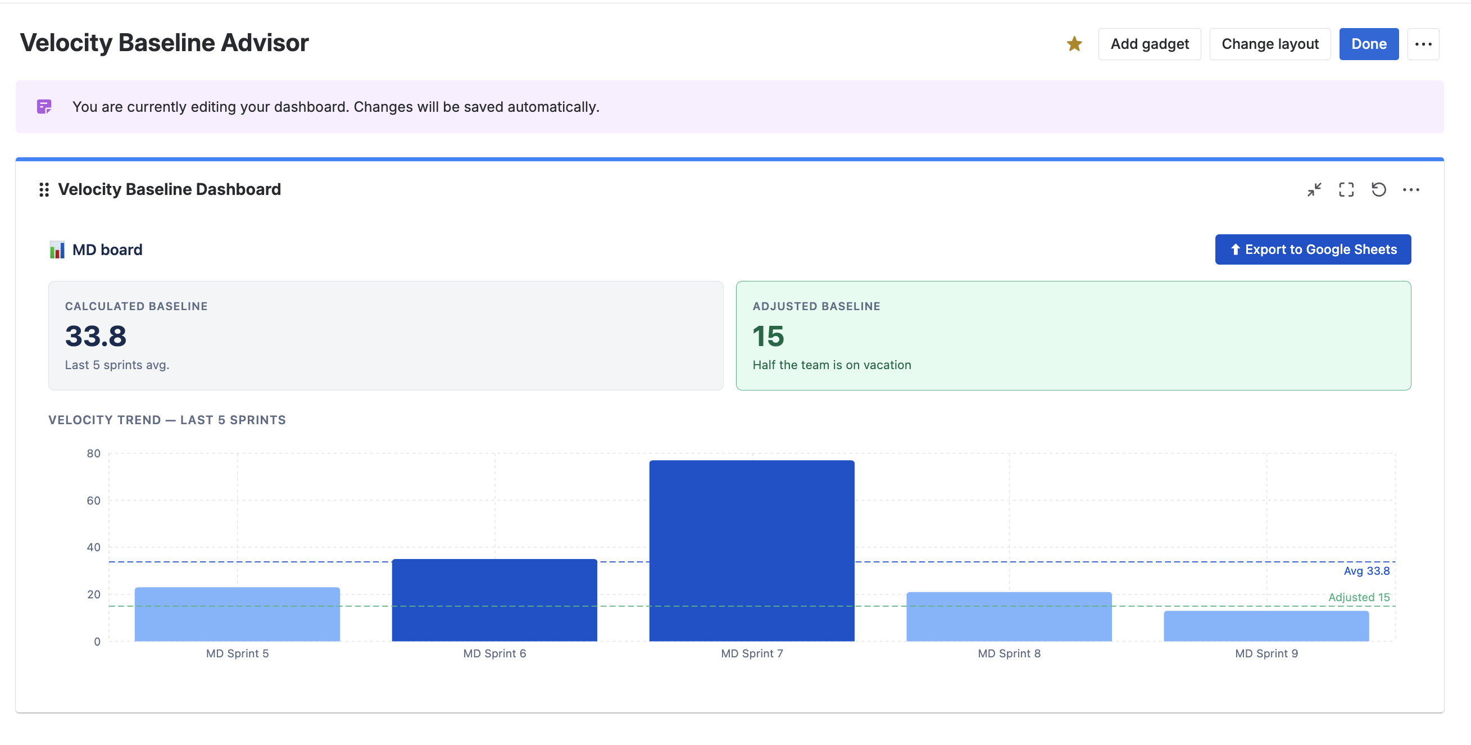The height and width of the screenshot is (745, 1471).
Task: Grab the gadget drag handle
Action: (44, 189)
